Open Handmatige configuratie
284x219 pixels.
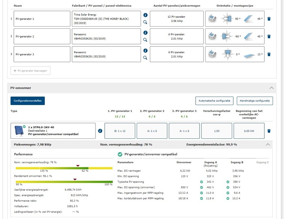(x=255, y=101)
